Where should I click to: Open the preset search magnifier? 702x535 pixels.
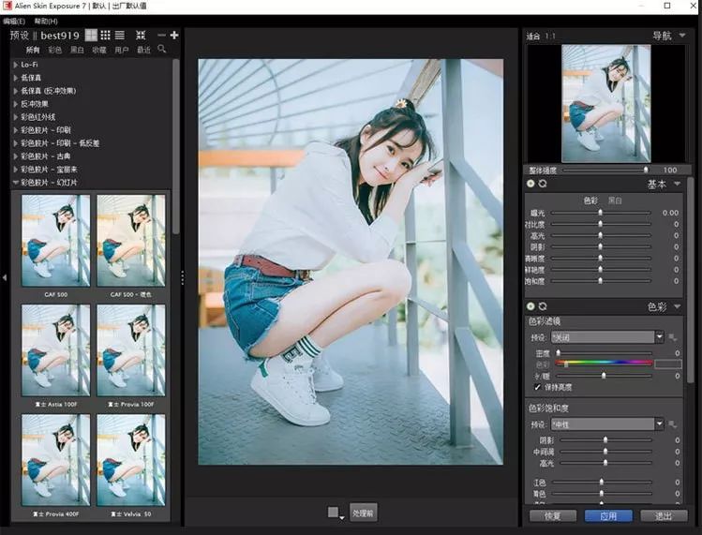click(x=162, y=49)
